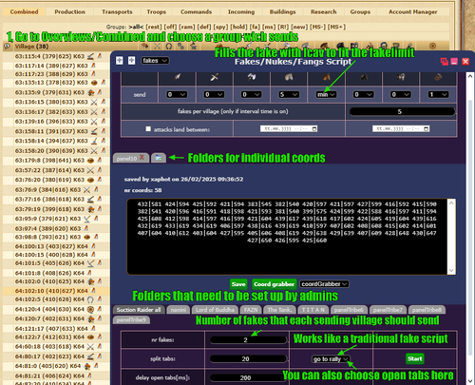
Task: Click the first landing date field
Action: pyautogui.click(x=289, y=128)
